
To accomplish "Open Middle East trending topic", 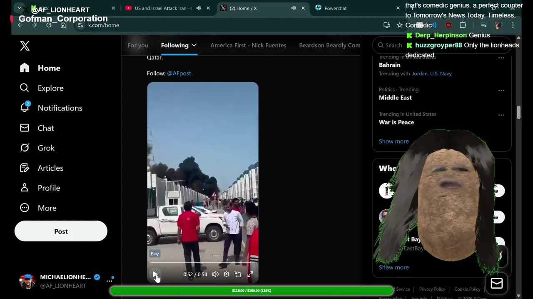I will 395,98.
